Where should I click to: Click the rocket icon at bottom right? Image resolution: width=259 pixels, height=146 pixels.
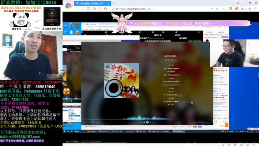(223, 145)
